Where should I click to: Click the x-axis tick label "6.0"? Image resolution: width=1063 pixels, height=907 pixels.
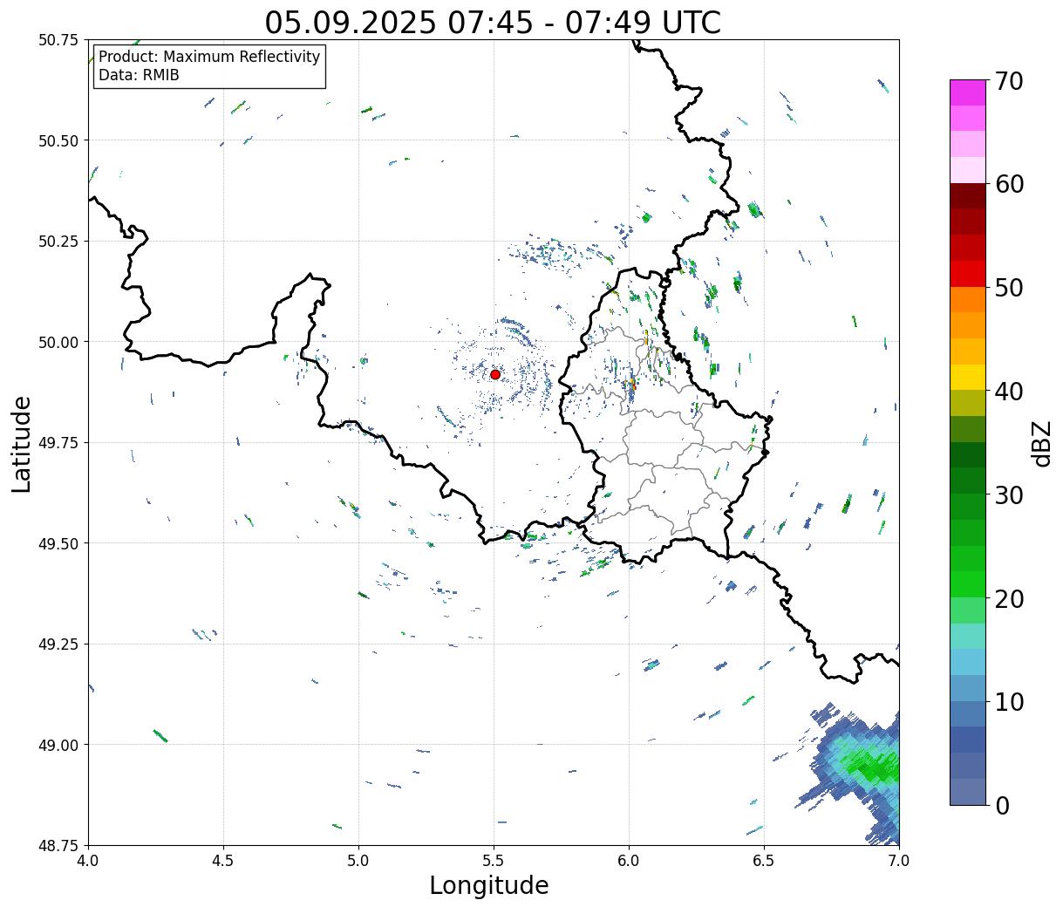[629, 860]
